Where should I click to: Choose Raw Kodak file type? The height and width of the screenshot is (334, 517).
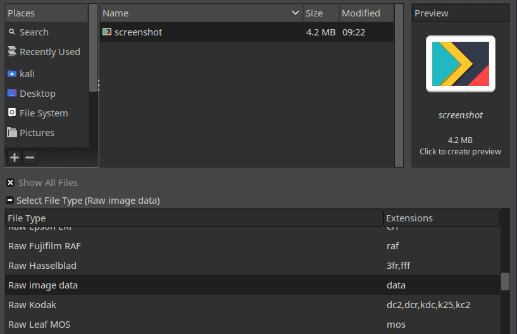click(252, 305)
